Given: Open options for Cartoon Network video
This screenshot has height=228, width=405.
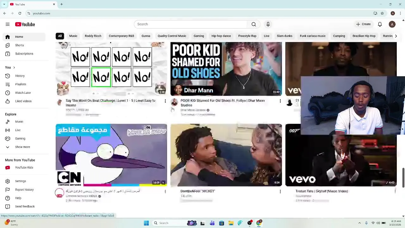Looking at the screenshot, I should [165, 191].
